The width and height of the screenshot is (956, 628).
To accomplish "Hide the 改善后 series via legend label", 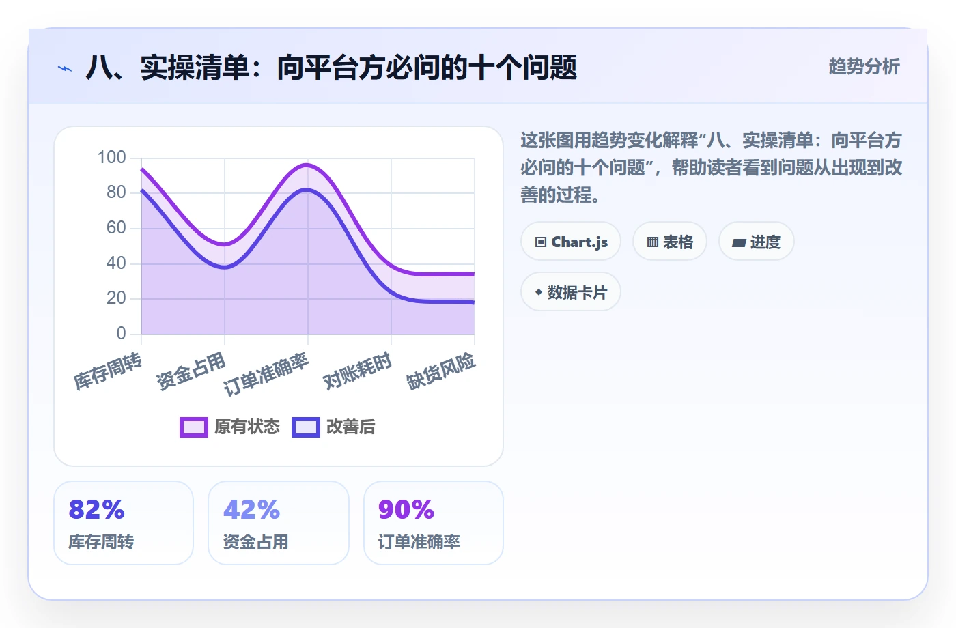I will 351,427.
